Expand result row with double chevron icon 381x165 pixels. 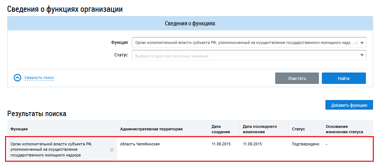[x=112, y=150]
